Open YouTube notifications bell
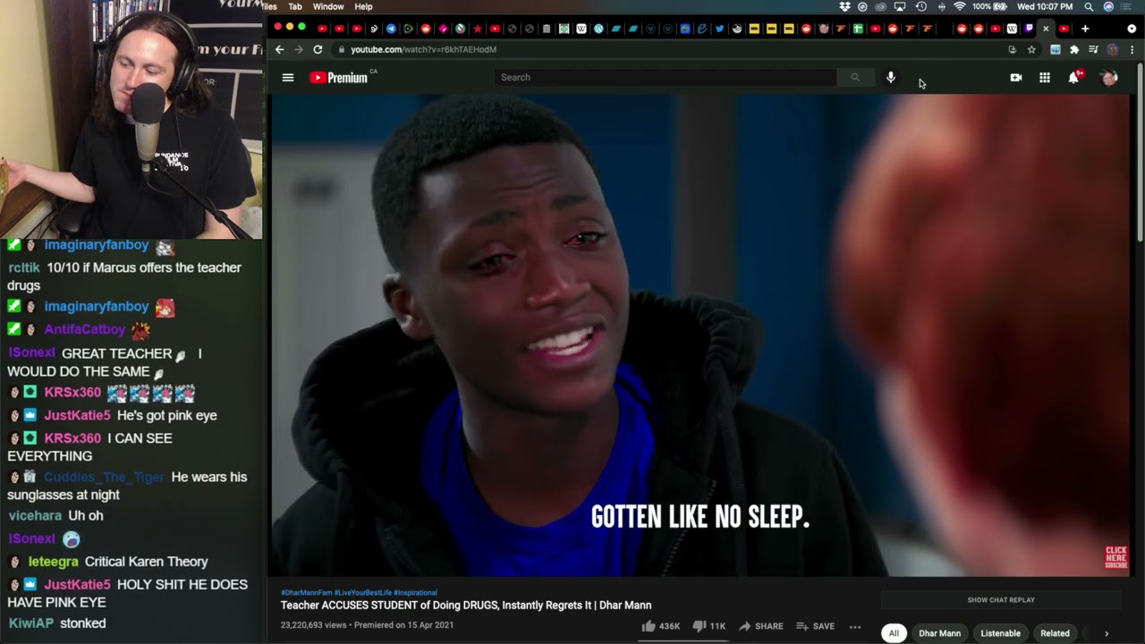 1073,78
